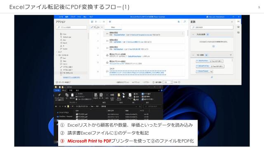Save the flow in Power Automate toolbar
The height and width of the screenshot is (148, 264).
coord(92,22)
